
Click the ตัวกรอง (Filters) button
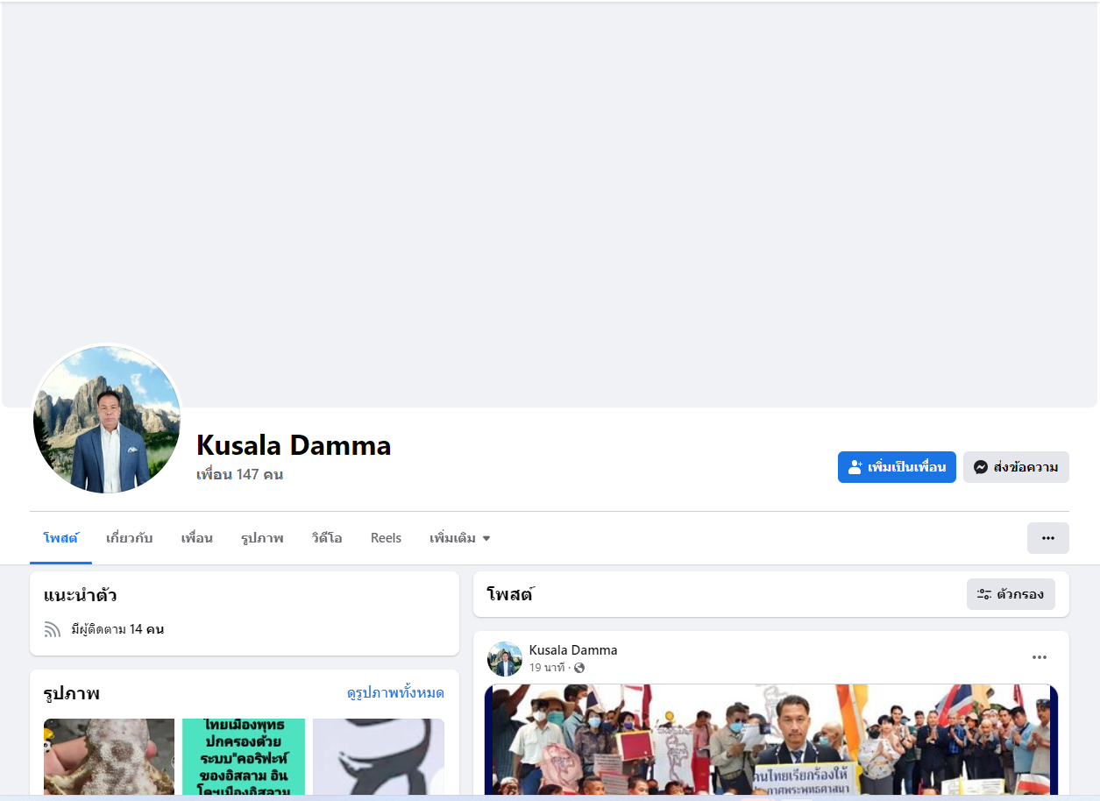point(1011,594)
